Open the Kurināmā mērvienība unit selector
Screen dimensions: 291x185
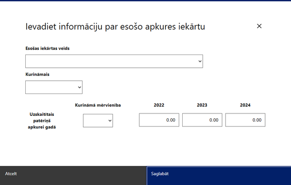[x=98, y=121]
